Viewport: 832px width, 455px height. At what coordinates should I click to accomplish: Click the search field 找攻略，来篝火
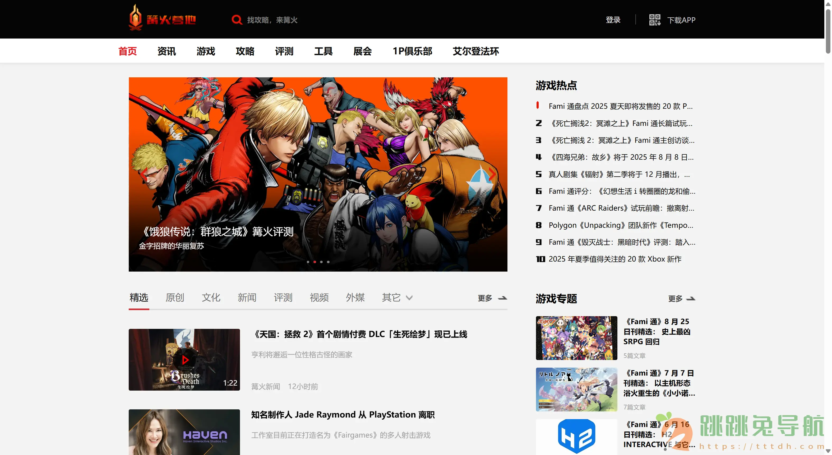point(272,20)
